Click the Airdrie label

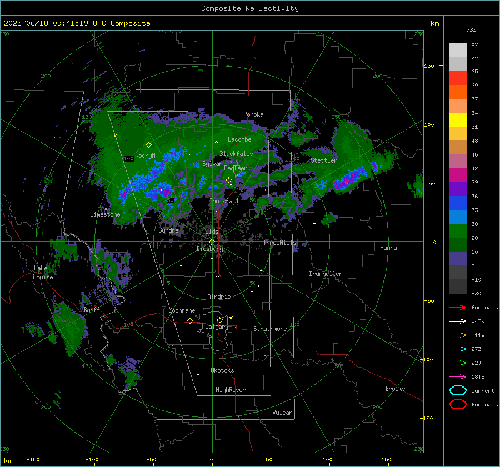point(219,297)
